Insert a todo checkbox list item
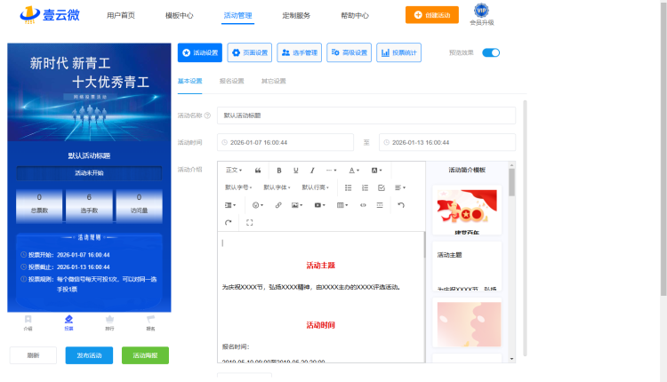The image size is (667, 382). (382, 187)
